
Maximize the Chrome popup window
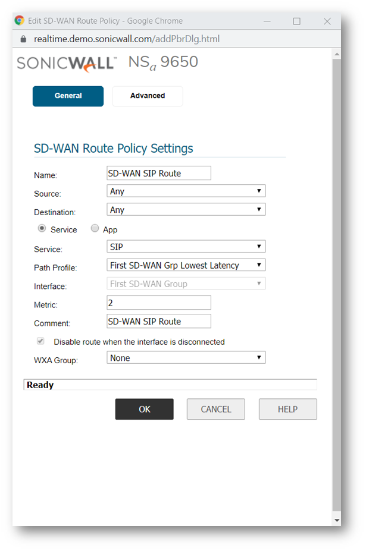(x=296, y=21)
